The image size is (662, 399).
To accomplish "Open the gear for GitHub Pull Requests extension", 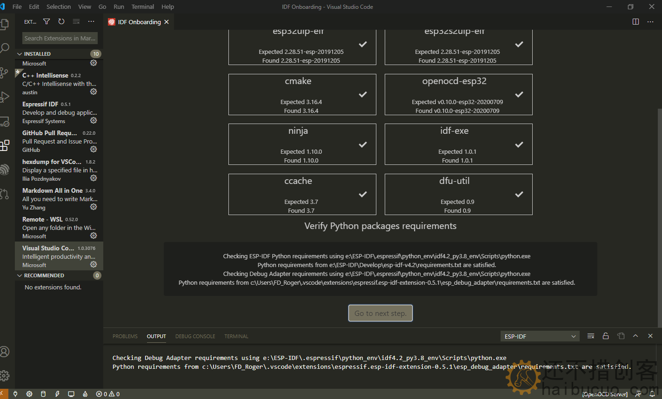I will click(94, 149).
